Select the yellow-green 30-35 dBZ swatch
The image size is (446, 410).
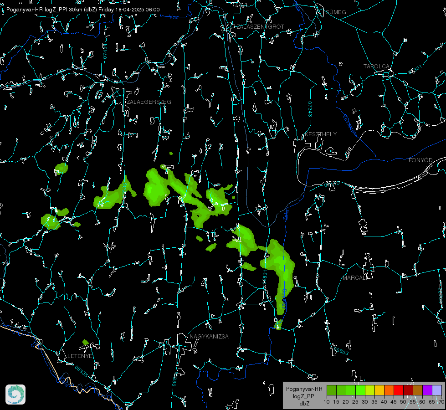coord(370,390)
